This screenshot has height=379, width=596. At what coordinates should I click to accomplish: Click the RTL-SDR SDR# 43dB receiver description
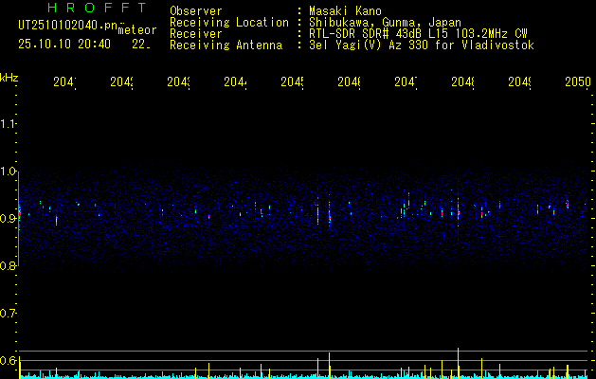click(x=418, y=34)
